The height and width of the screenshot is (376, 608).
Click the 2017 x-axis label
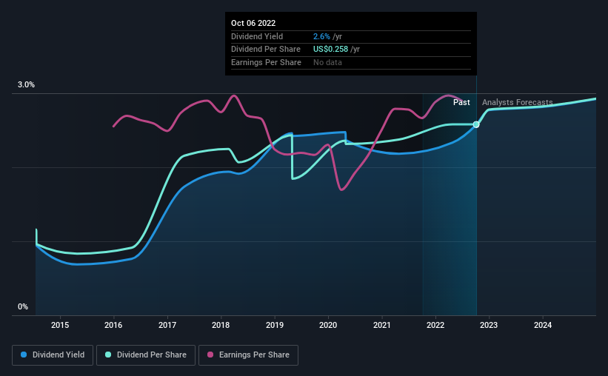167,325
